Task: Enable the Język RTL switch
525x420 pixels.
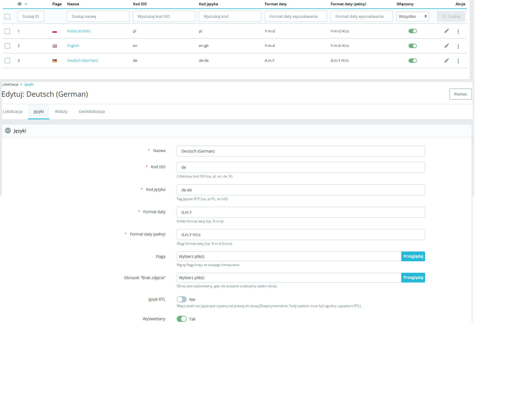Action: [x=182, y=299]
